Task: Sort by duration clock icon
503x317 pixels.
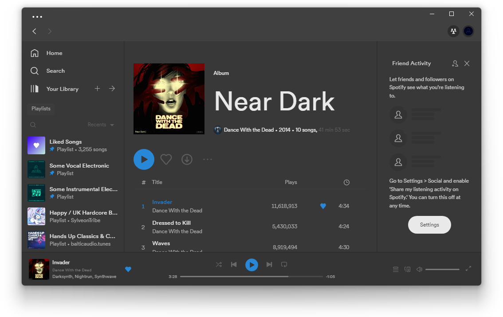Action: 346,182
